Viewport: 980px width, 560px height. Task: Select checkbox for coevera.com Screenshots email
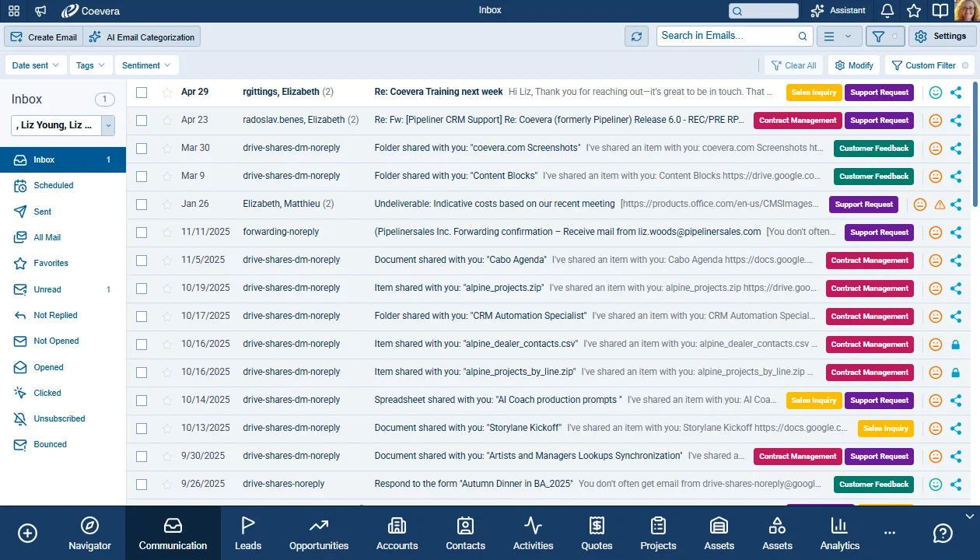pyautogui.click(x=142, y=149)
